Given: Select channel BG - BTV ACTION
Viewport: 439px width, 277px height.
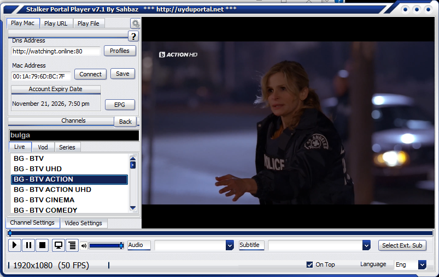Looking at the screenshot, I should [x=69, y=179].
